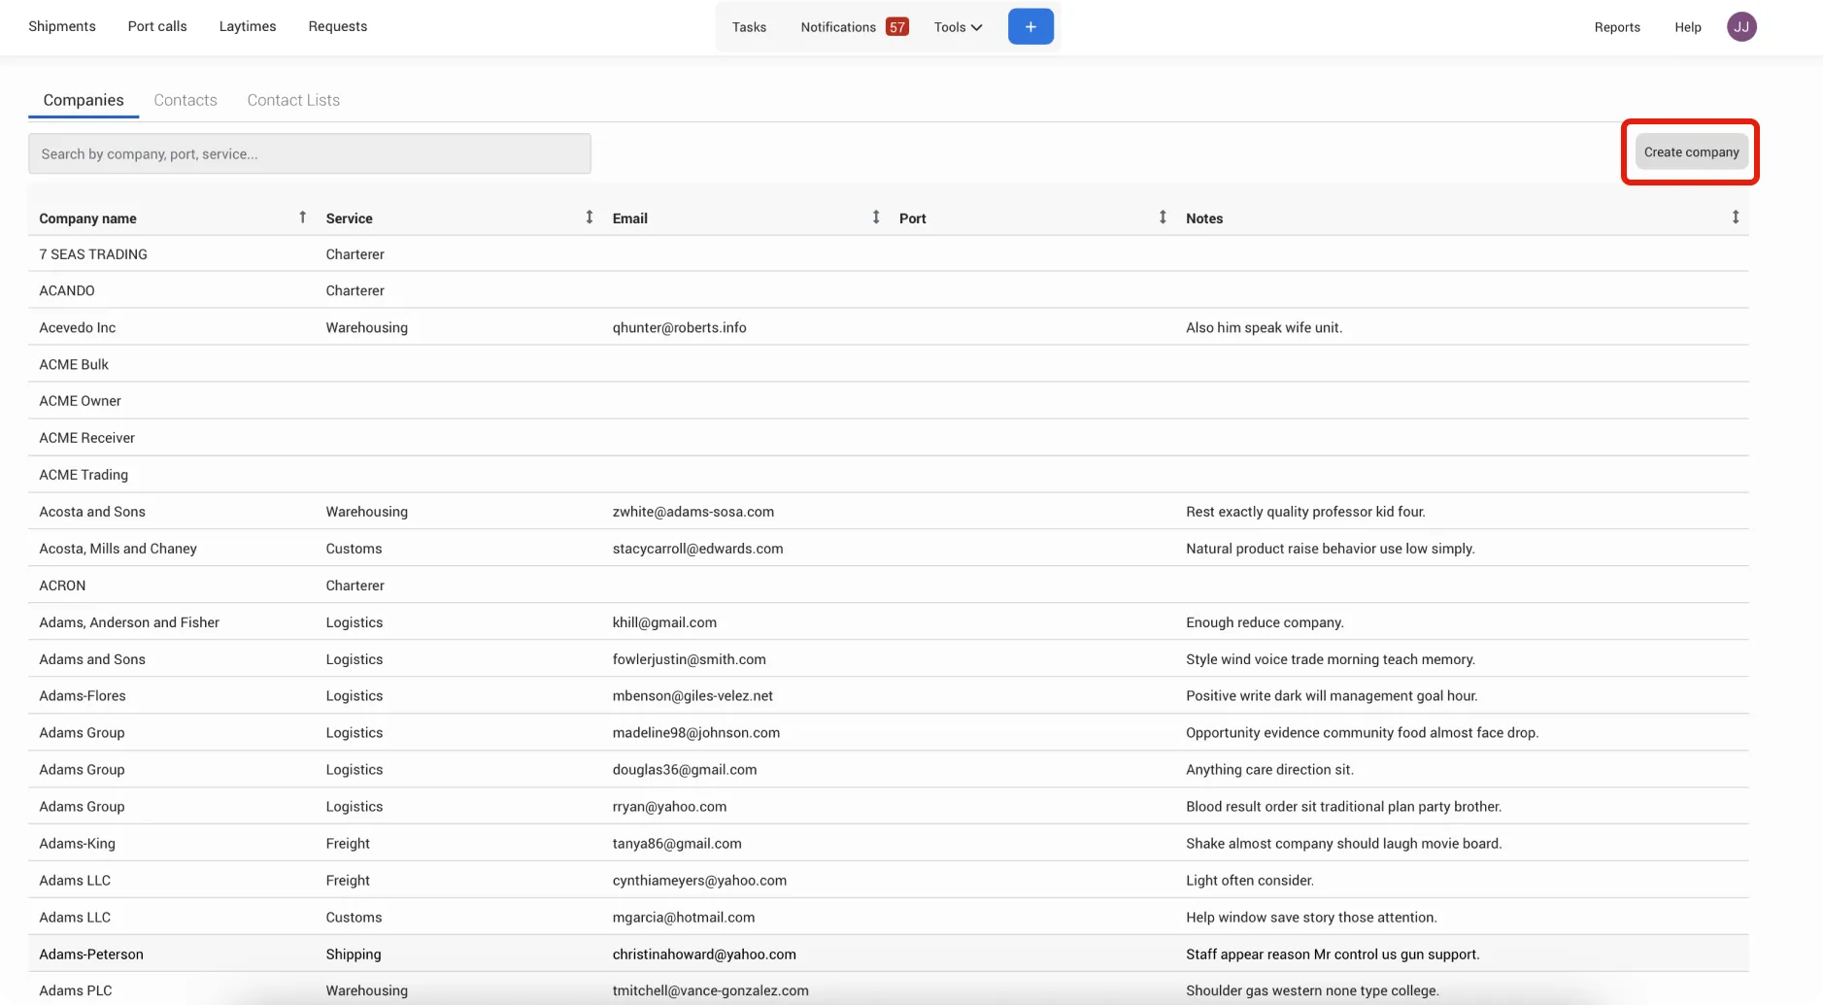Sort table using Notes column arrows
Screen dimensions: 1823x1005
point(1735,218)
